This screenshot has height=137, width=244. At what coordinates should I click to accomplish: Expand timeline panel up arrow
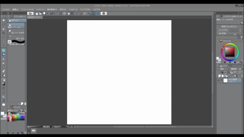29,129
